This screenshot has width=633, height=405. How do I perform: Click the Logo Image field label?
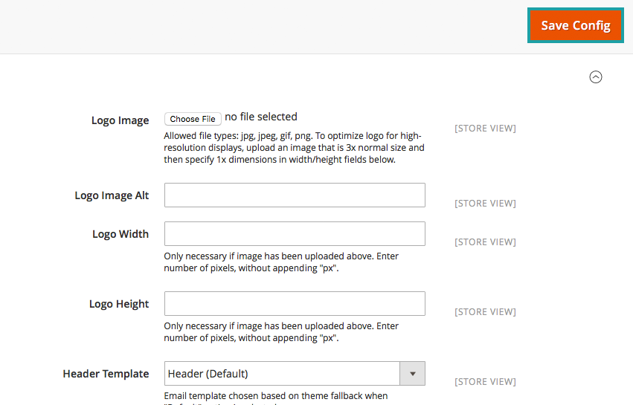pyautogui.click(x=120, y=120)
